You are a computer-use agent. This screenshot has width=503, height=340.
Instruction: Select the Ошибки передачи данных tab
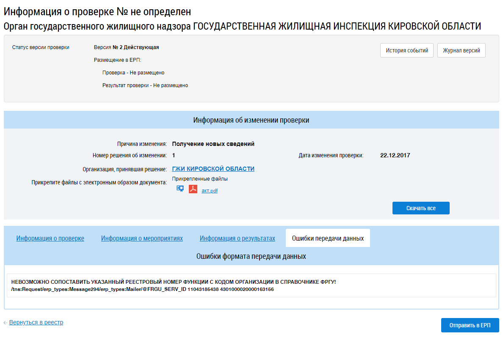328,238
